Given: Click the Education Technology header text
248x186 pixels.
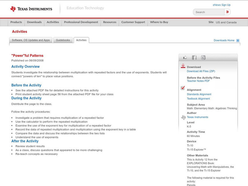Looking at the screenshot, I should [85, 8].
